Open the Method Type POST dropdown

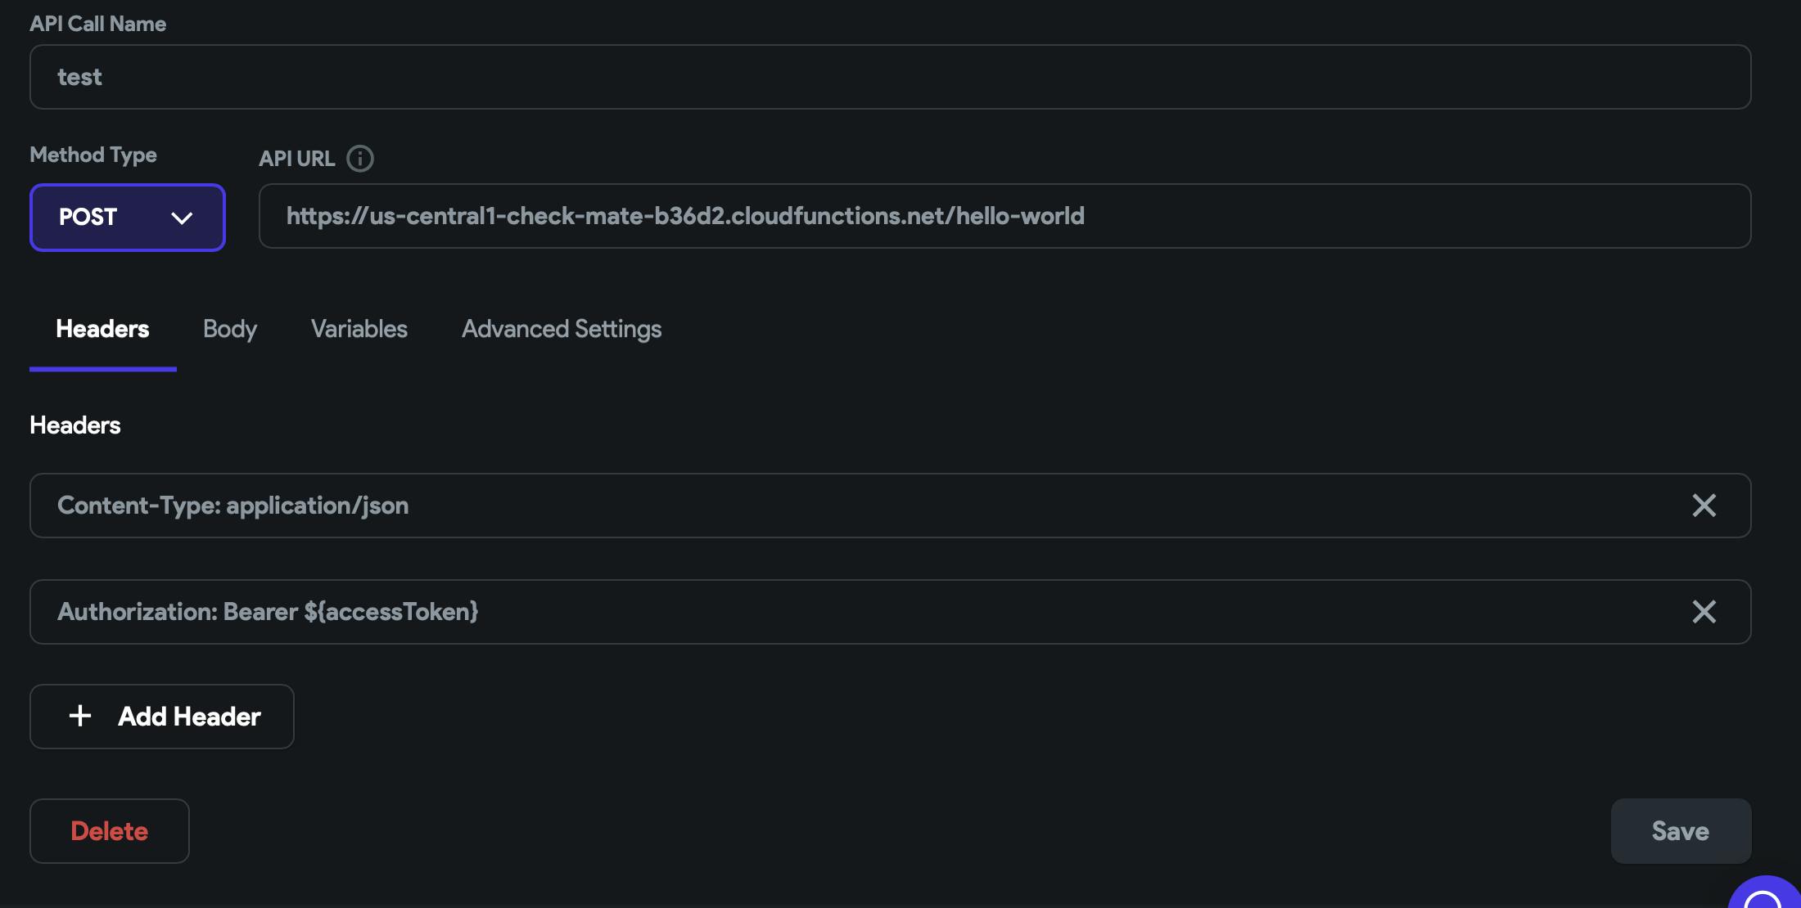click(x=127, y=218)
